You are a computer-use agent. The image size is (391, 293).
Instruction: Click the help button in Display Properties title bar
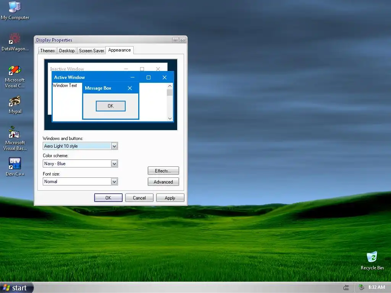pyautogui.click(x=175, y=40)
